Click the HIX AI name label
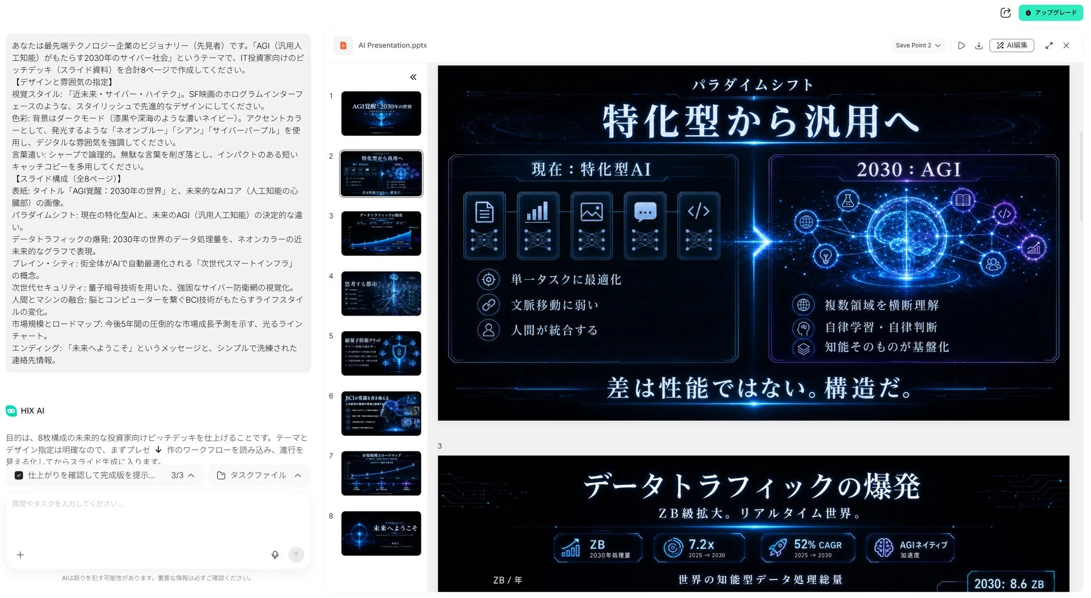This screenshot has height=598, width=1091. pyautogui.click(x=32, y=411)
